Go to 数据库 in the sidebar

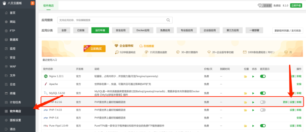[14, 40]
